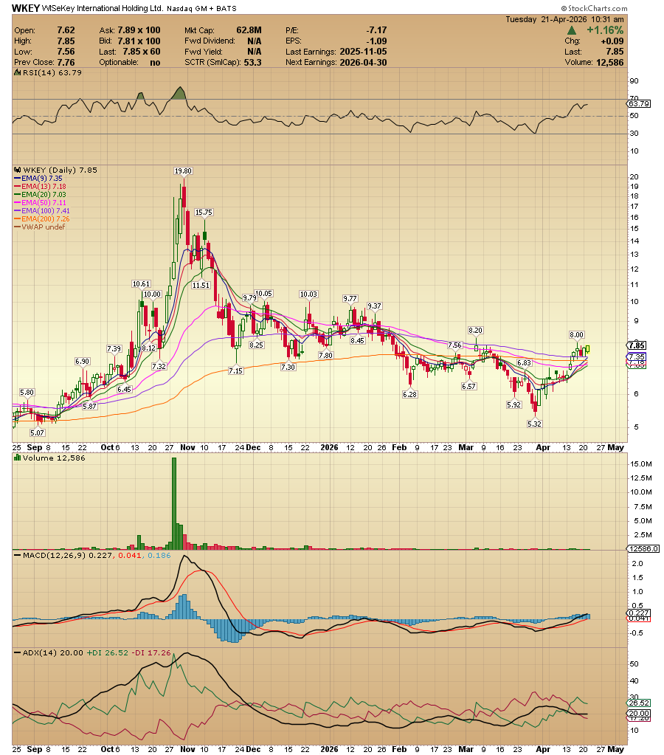
Task: Click the 9.77 January price label
Action: point(350,299)
